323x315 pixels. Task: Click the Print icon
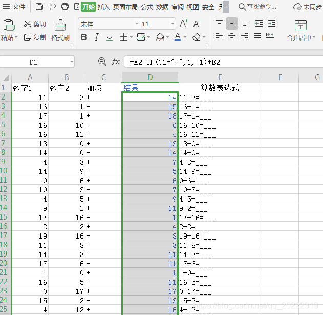[x=65, y=7]
